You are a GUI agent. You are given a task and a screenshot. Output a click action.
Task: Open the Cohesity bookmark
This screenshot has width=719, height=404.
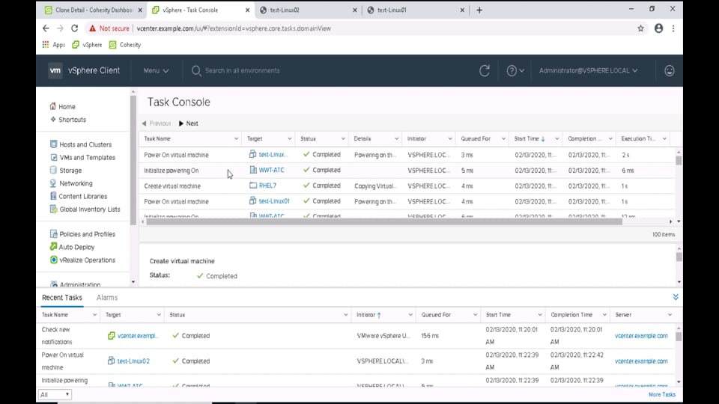click(x=125, y=45)
